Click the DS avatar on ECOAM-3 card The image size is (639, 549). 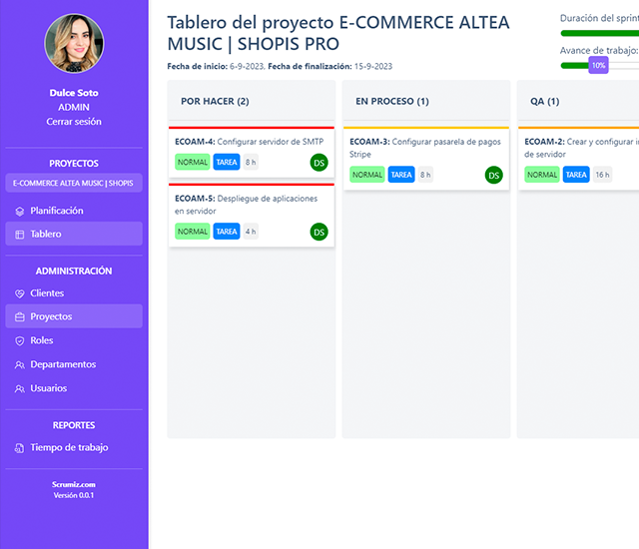[493, 175]
